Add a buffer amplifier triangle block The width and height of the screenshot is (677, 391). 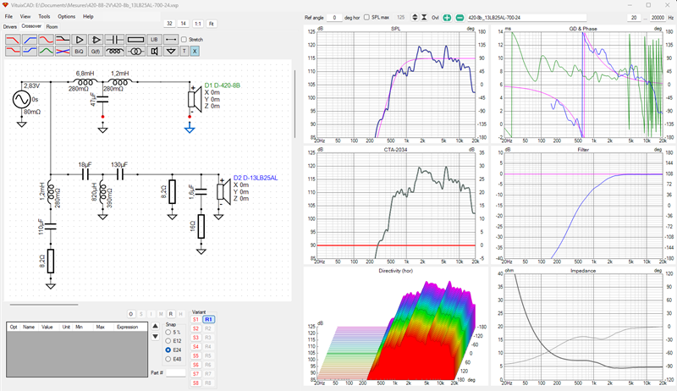coord(79,40)
